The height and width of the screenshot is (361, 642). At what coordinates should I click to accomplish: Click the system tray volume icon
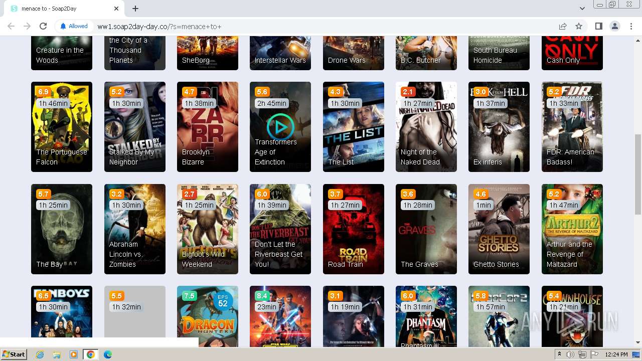coord(570,354)
